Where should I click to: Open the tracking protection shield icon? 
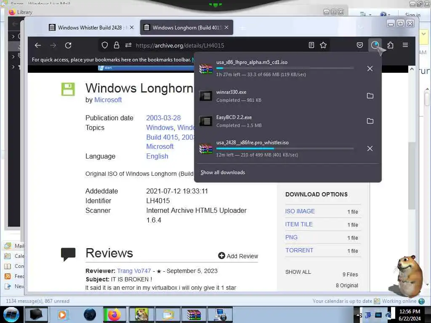point(105,45)
